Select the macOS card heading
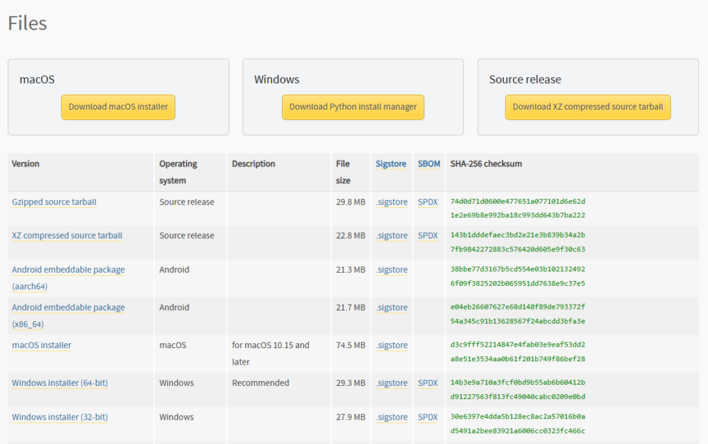This screenshot has height=444, width=708. 37,80
